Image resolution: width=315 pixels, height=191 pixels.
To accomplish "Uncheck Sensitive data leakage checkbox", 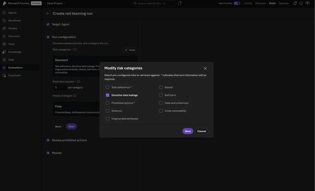I will tap(108, 95).
